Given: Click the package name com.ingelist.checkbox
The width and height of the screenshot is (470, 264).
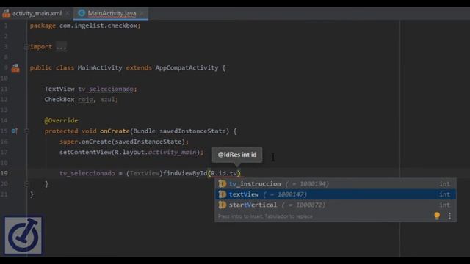Looking at the screenshot, I should (x=98, y=26).
